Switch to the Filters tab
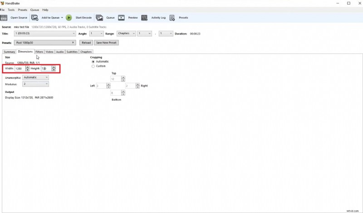 point(39,52)
